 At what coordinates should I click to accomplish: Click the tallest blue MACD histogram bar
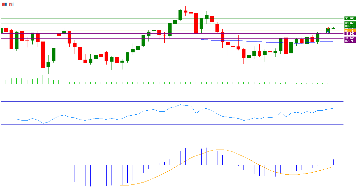tap(191, 155)
